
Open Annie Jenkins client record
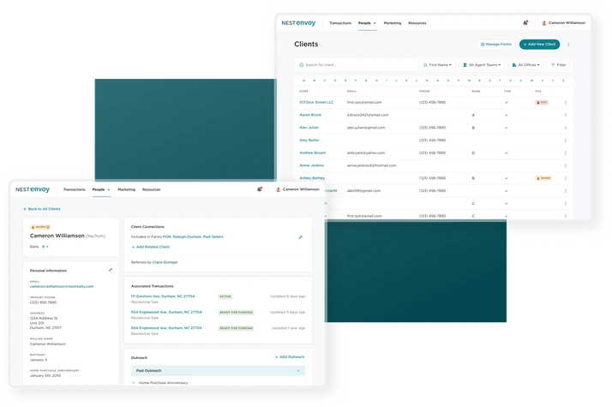click(311, 165)
